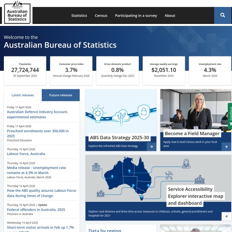This screenshot has height=232, width=232.
Task: Click the ABS Data Strategy illustration
Action: pyautogui.click(x=121, y=112)
